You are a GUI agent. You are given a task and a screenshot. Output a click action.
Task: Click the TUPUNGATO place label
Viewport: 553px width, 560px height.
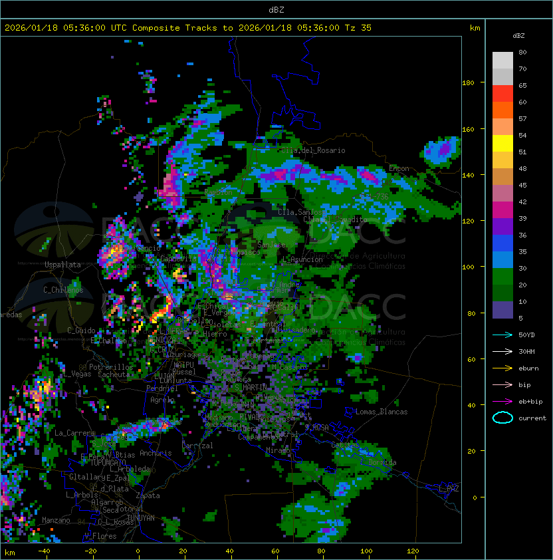[108, 462]
